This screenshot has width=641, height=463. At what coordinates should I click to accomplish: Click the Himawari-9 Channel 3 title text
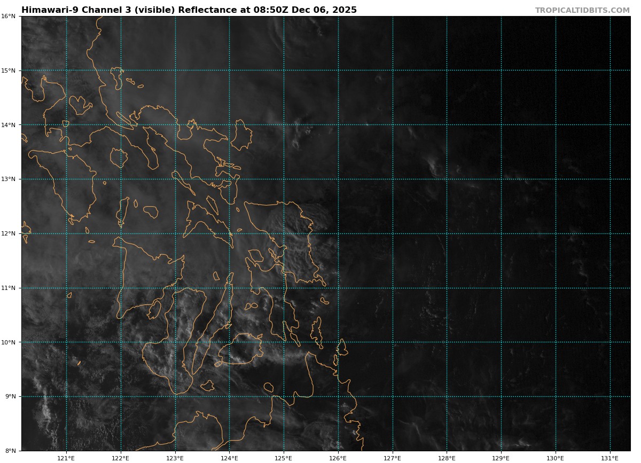pyautogui.click(x=189, y=10)
